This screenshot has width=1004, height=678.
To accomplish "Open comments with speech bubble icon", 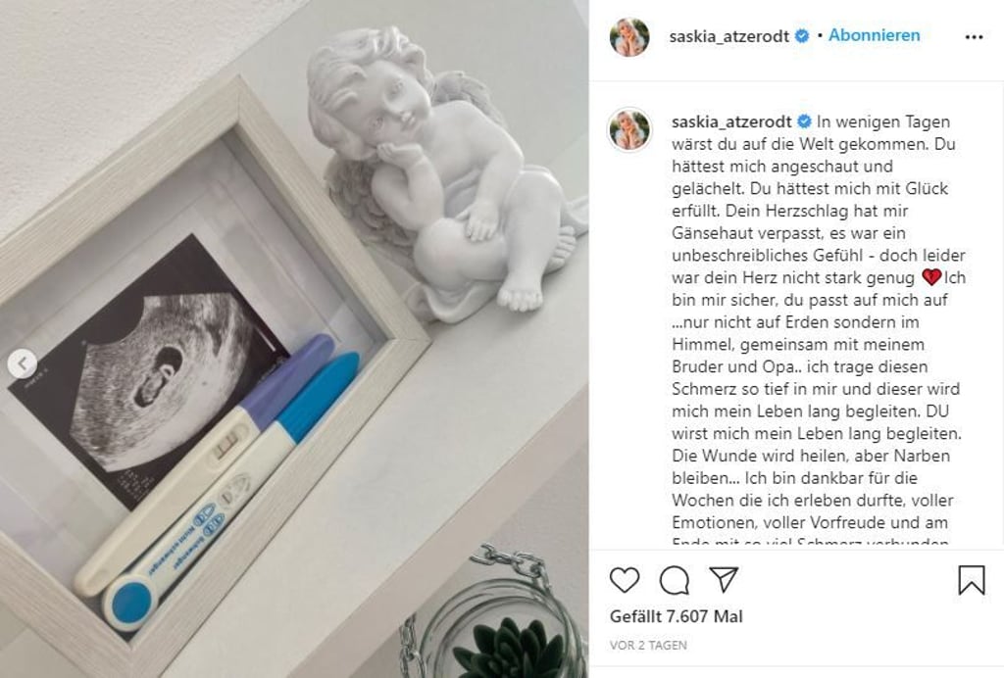I will coord(675,580).
